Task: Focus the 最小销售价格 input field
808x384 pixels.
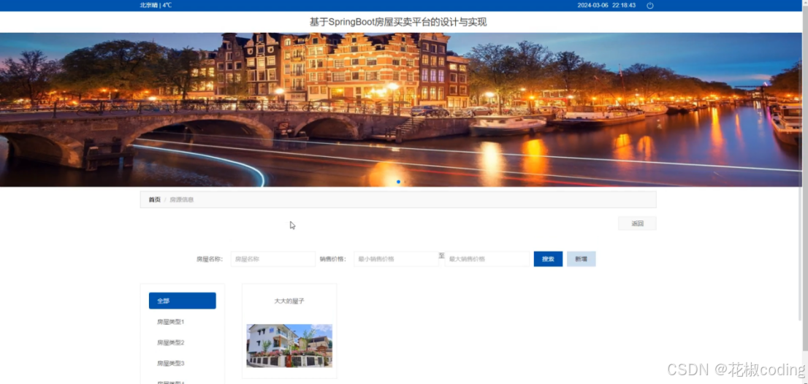Action: (x=396, y=259)
